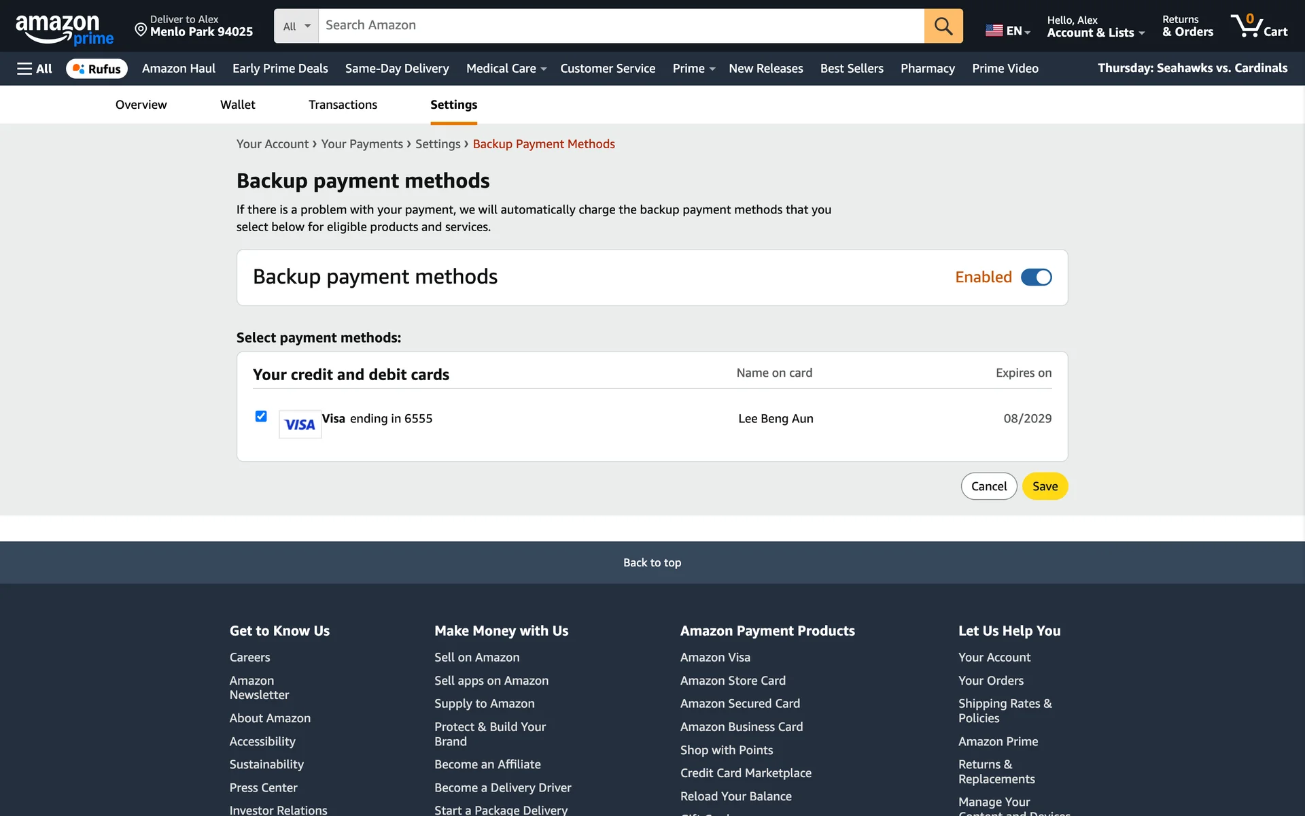1305x816 pixels.
Task: Click the yellow Save button
Action: 1044,486
